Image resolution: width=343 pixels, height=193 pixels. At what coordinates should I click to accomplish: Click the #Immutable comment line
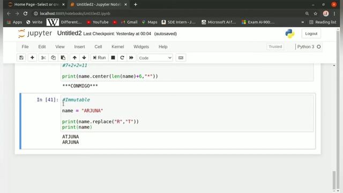[x=76, y=100]
